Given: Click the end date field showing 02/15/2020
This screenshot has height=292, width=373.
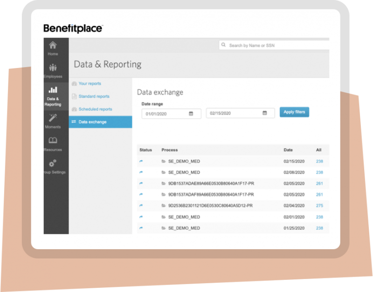Looking at the screenshot, I should pos(240,113).
